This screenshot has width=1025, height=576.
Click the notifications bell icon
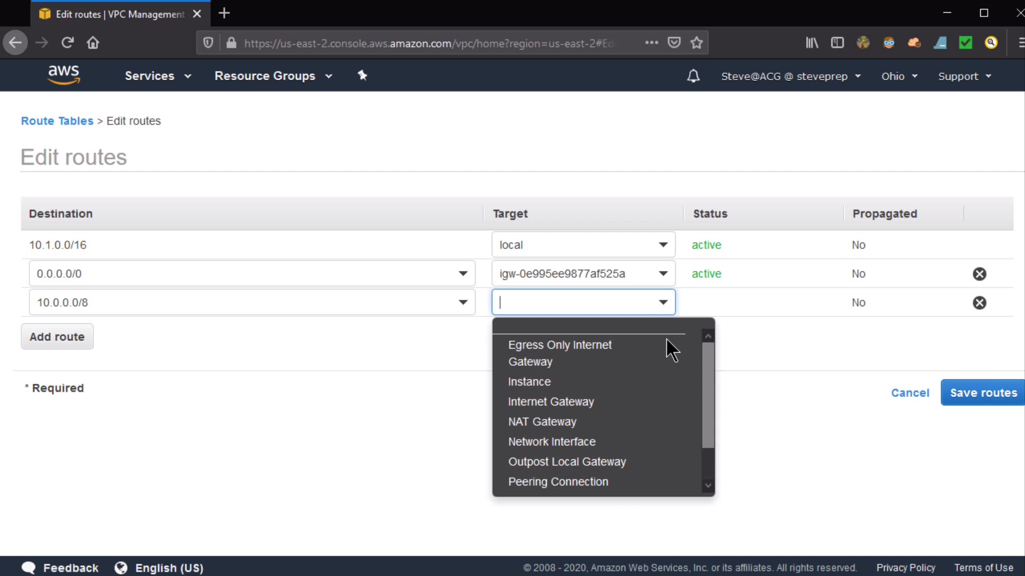tap(693, 76)
